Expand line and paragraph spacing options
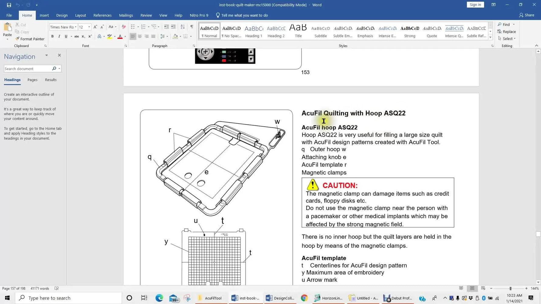 [164, 36]
